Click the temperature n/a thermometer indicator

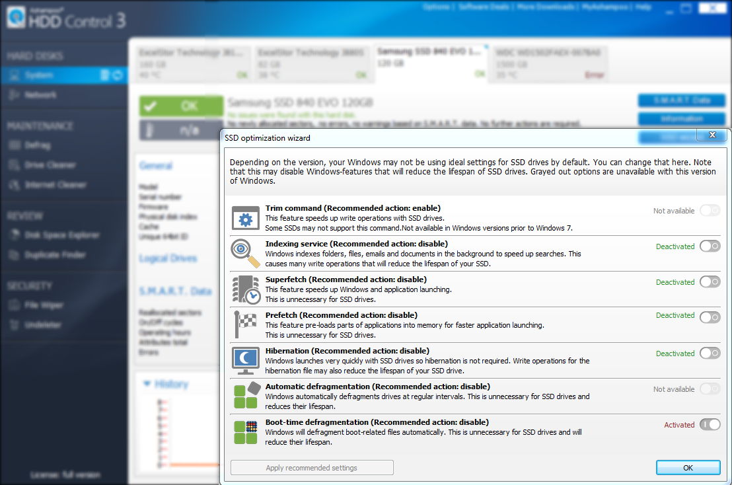point(181,130)
